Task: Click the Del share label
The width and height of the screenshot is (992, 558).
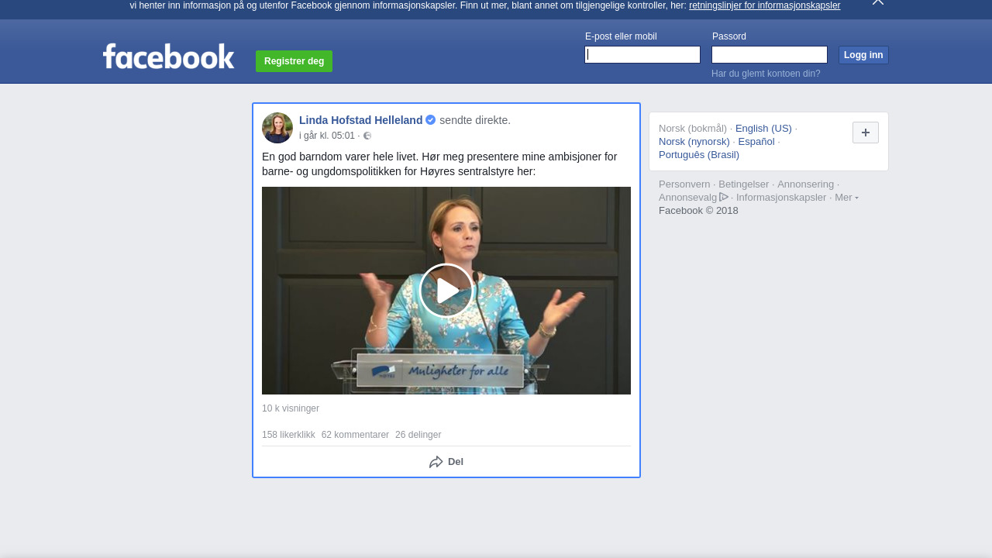Action: click(x=456, y=462)
